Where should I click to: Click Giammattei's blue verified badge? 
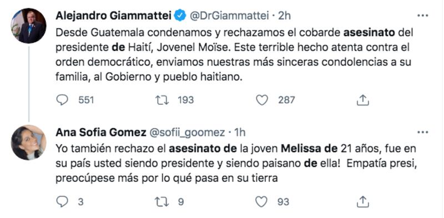click(x=180, y=16)
